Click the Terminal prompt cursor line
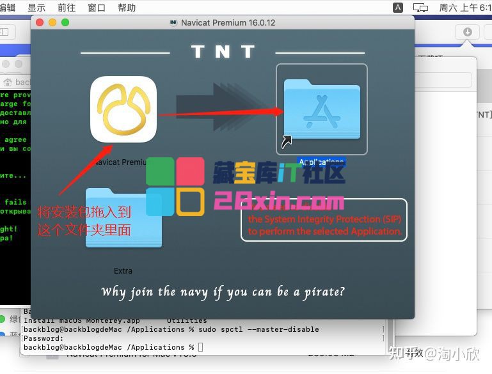This screenshot has height=374, width=492. click(x=113, y=347)
